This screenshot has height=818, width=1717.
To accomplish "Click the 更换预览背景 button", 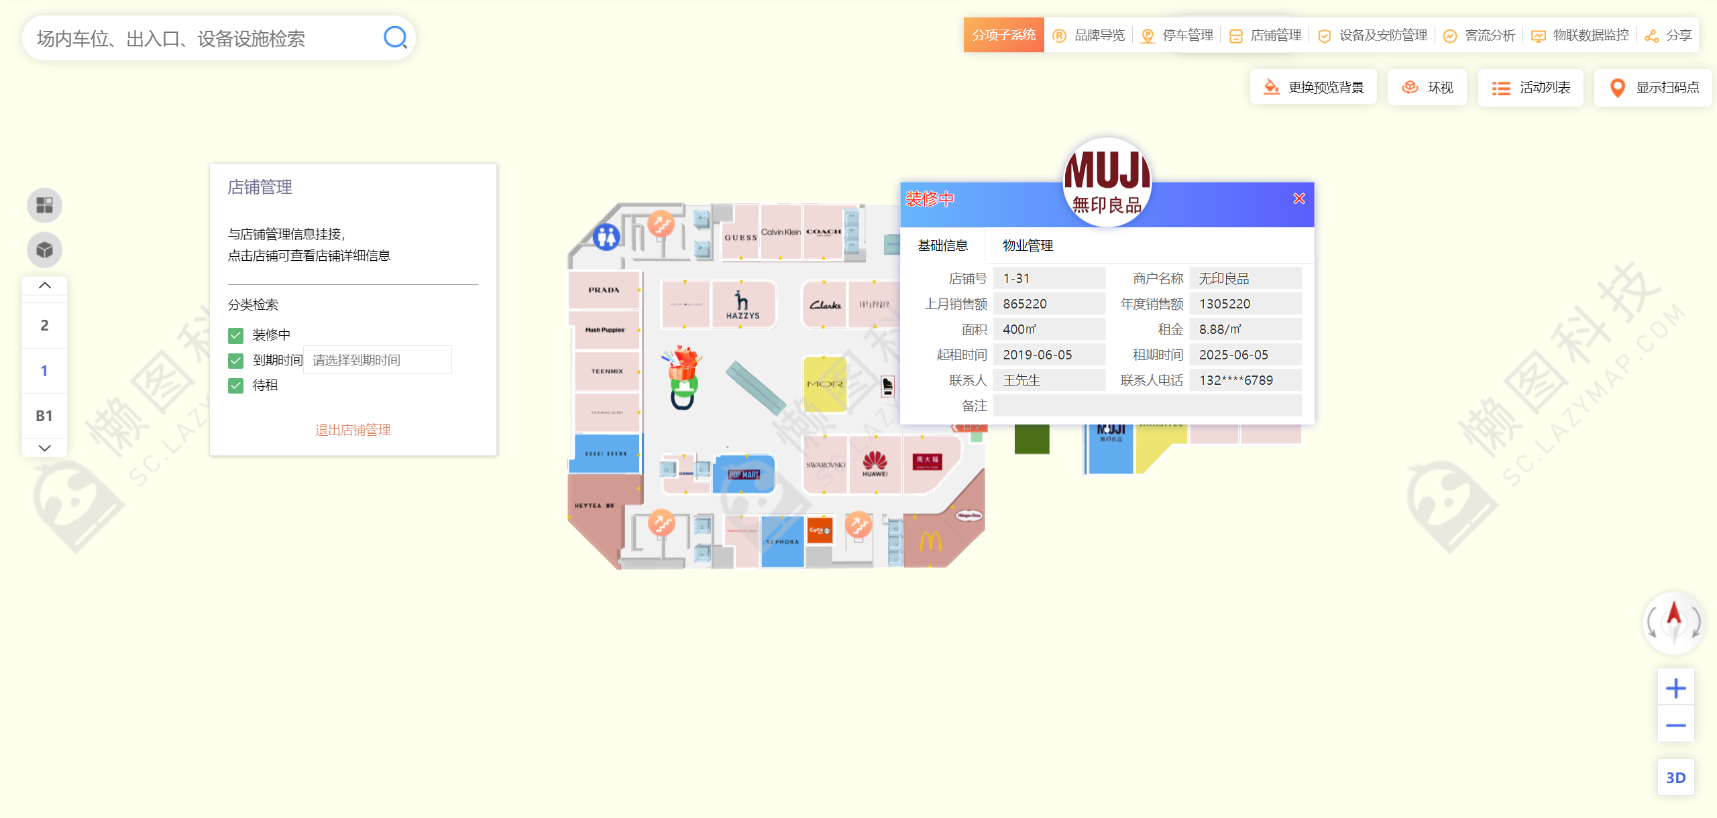I will click(x=1313, y=87).
